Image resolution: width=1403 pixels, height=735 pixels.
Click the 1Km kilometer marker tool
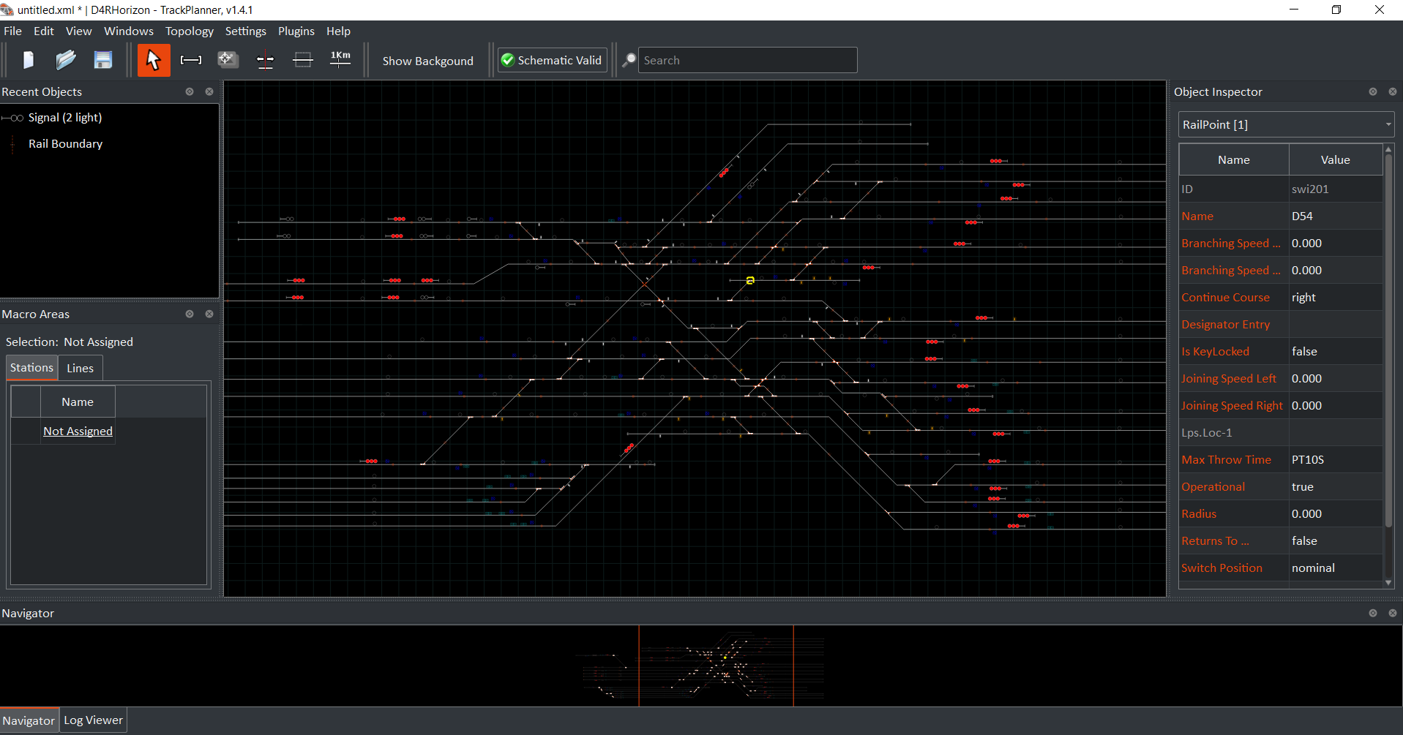click(x=340, y=60)
